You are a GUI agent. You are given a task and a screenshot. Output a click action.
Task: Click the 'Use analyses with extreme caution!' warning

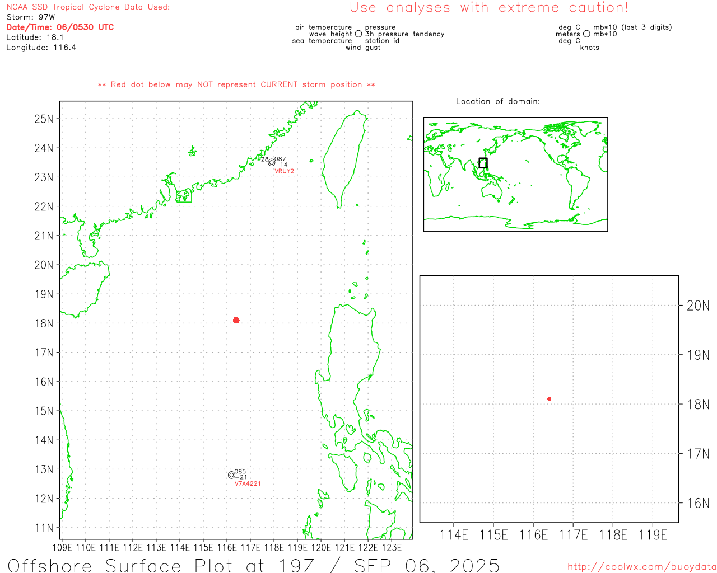[489, 8]
